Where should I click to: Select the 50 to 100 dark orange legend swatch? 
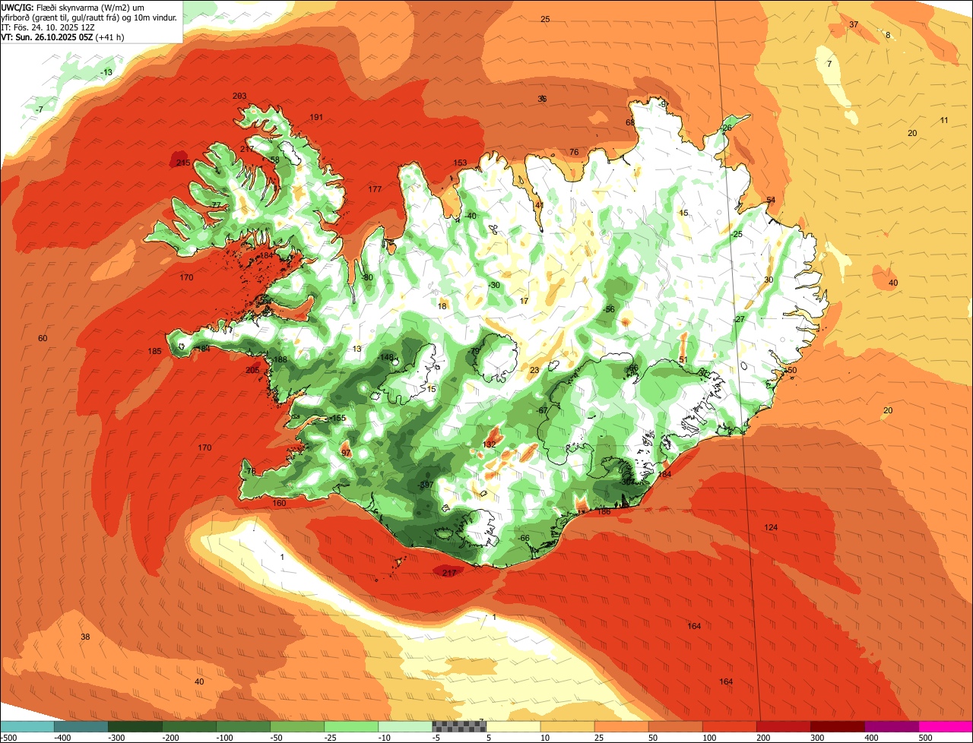[x=675, y=727]
